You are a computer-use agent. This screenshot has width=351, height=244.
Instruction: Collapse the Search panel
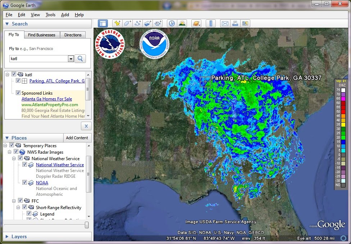[x=7, y=24]
